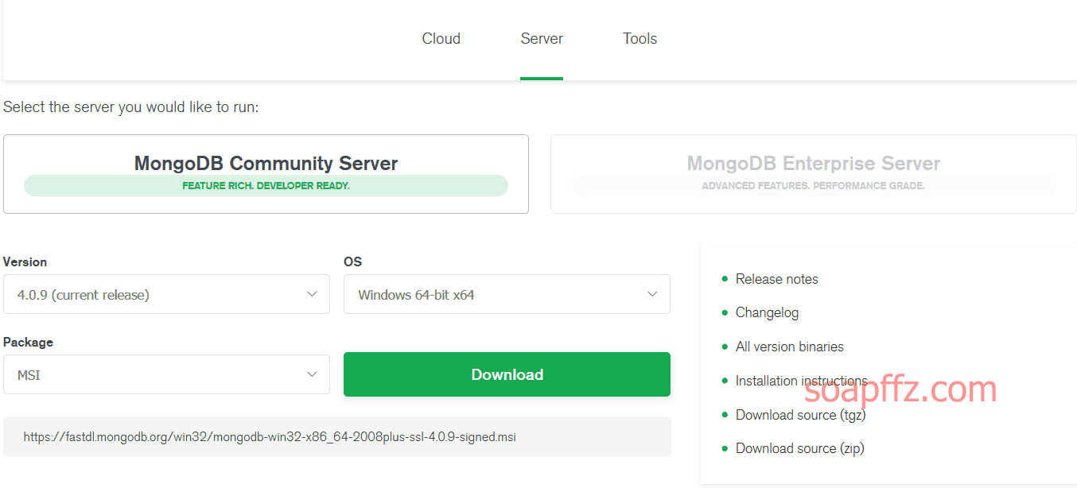Click the 'Select the server you would like to run:' text

click(130, 107)
